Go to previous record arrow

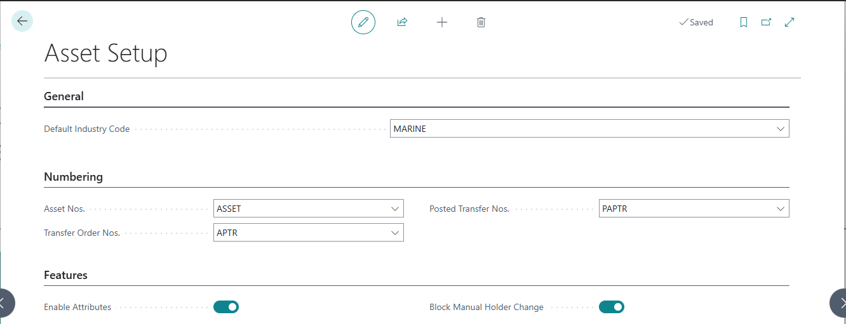pyautogui.click(x=5, y=303)
